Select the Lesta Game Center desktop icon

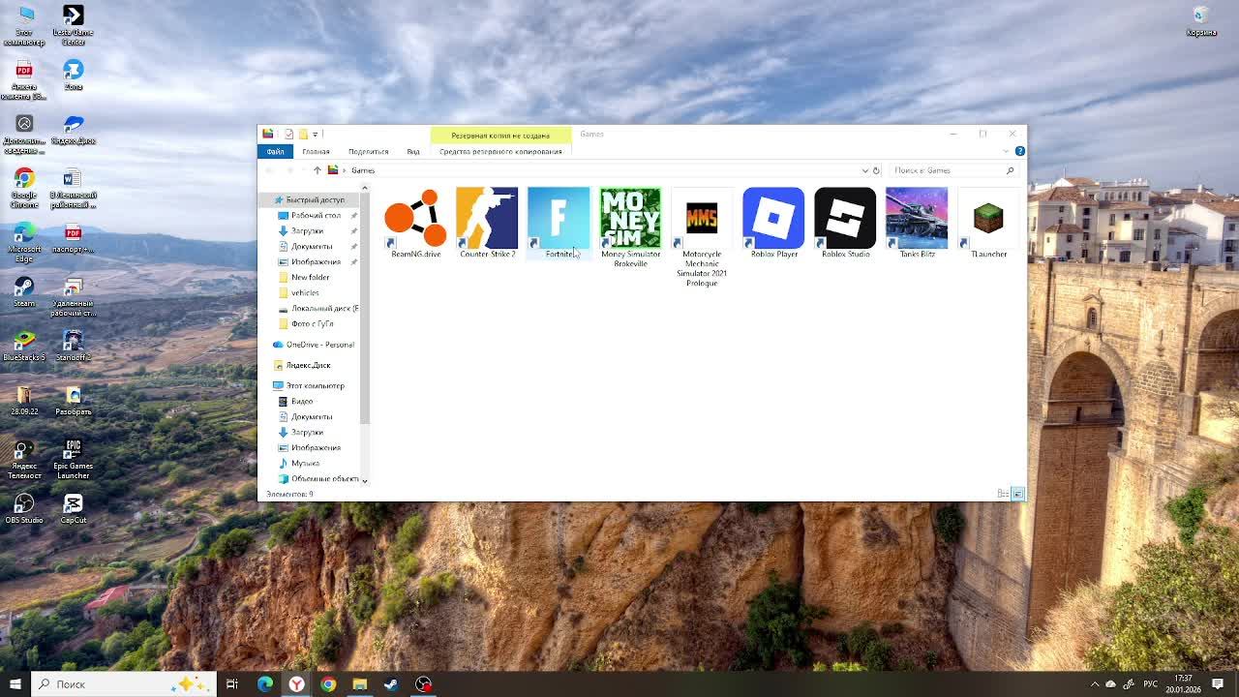pyautogui.click(x=73, y=25)
